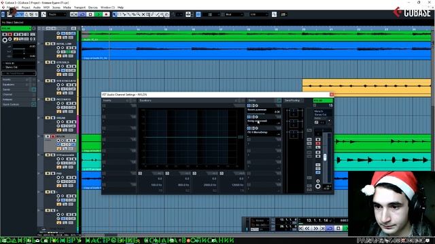The image size is (435, 244).
Task: Open edit channel settings on GTR SOLO track
Action: (58, 70)
